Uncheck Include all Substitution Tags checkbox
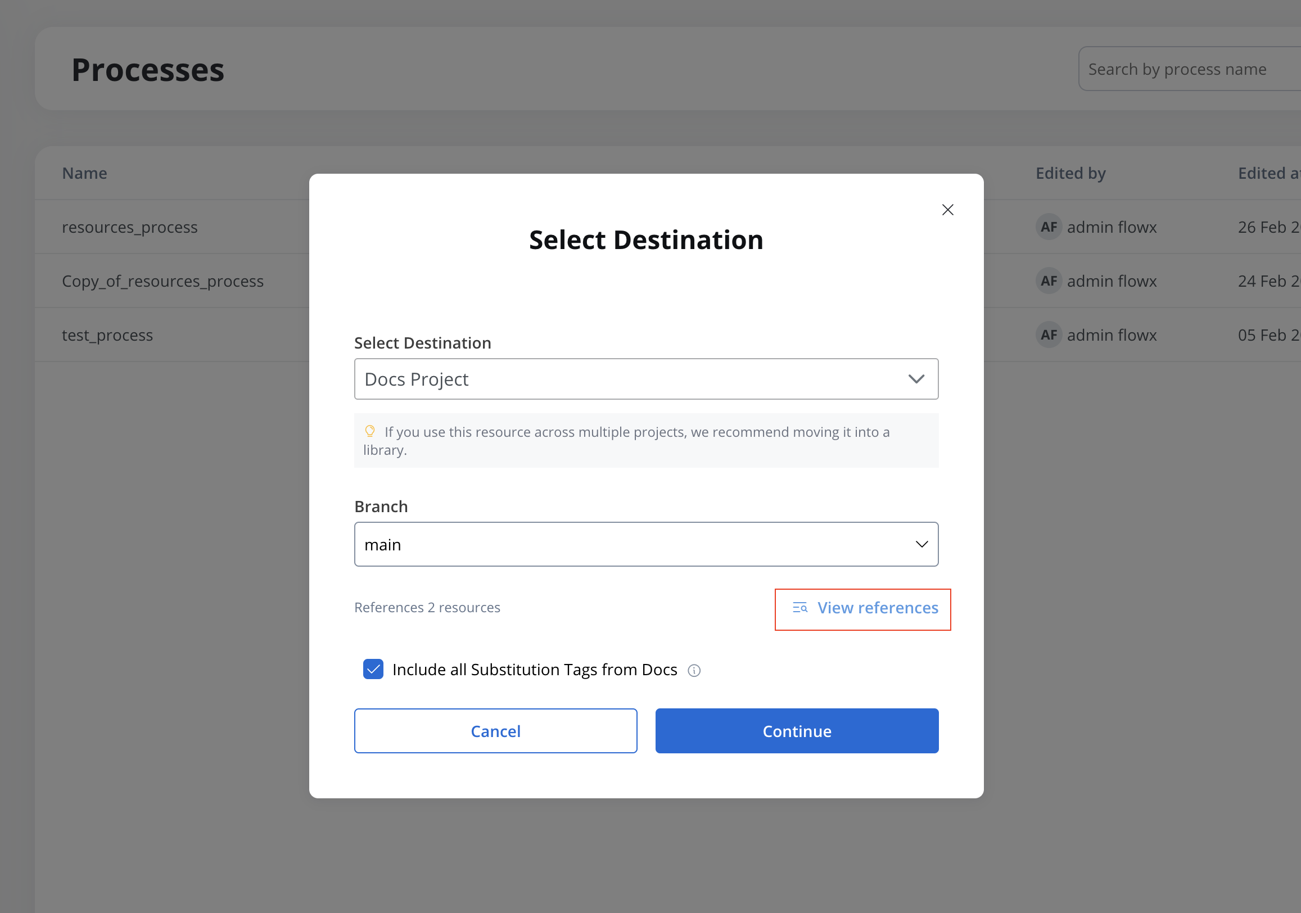 point(373,670)
